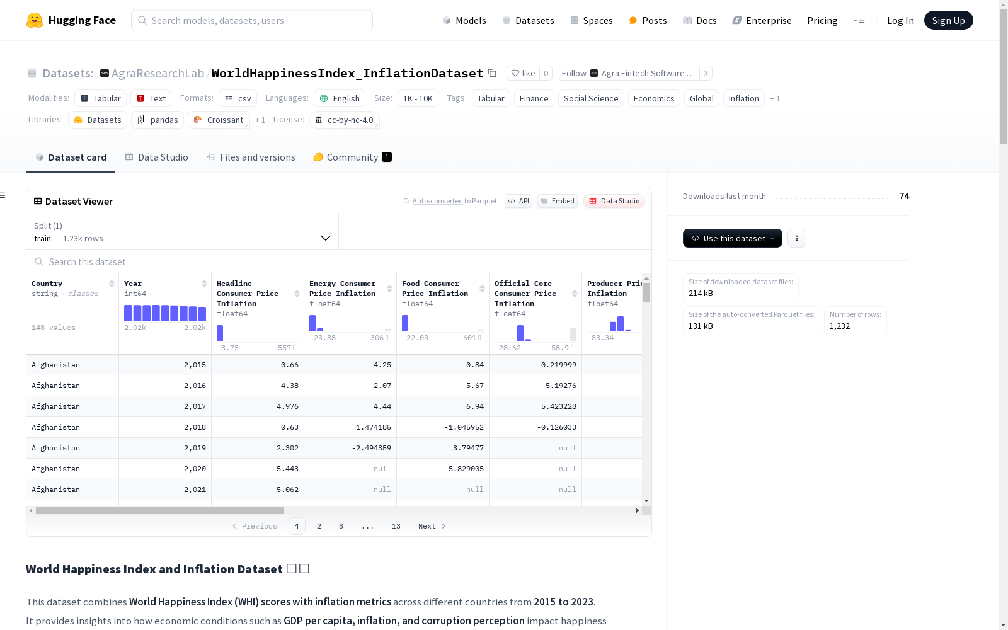This screenshot has height=630, width=1008.
Task: Jump to page 13 of the table
Action: [396, 526]
